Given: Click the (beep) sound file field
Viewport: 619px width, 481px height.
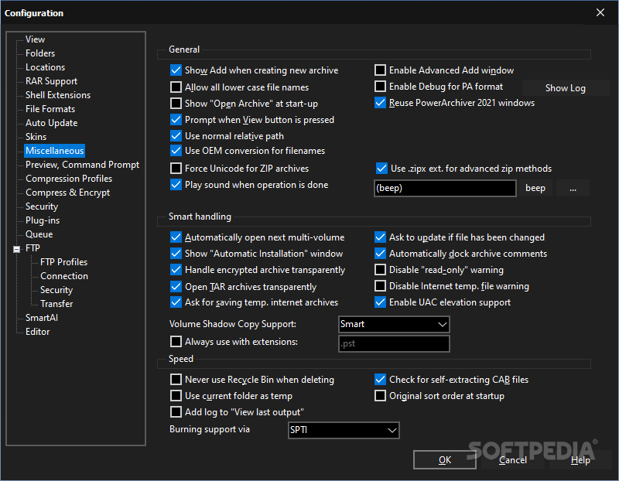Looking at the screenshot, I should coord(445,188).
